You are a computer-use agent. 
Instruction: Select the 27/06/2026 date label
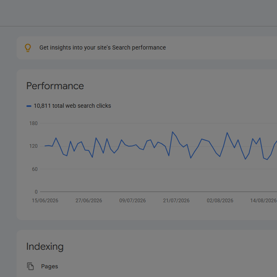pos(89,201)
